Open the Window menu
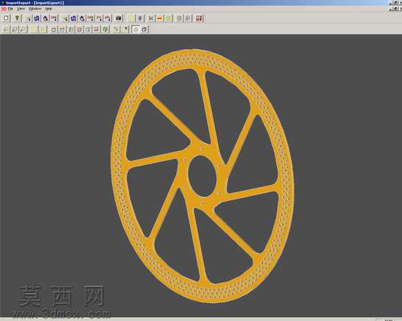Viewport: 402px width, 321px height. point(35,9)
